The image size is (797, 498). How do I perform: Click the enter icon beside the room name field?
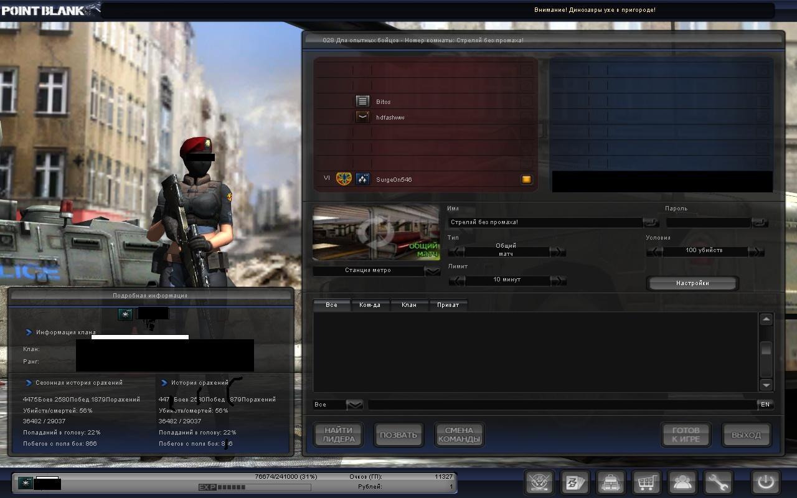(x=651, y=222)
